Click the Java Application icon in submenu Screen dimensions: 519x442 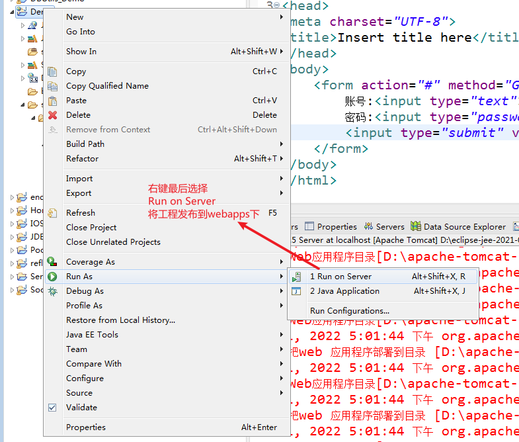pos(296,291)
